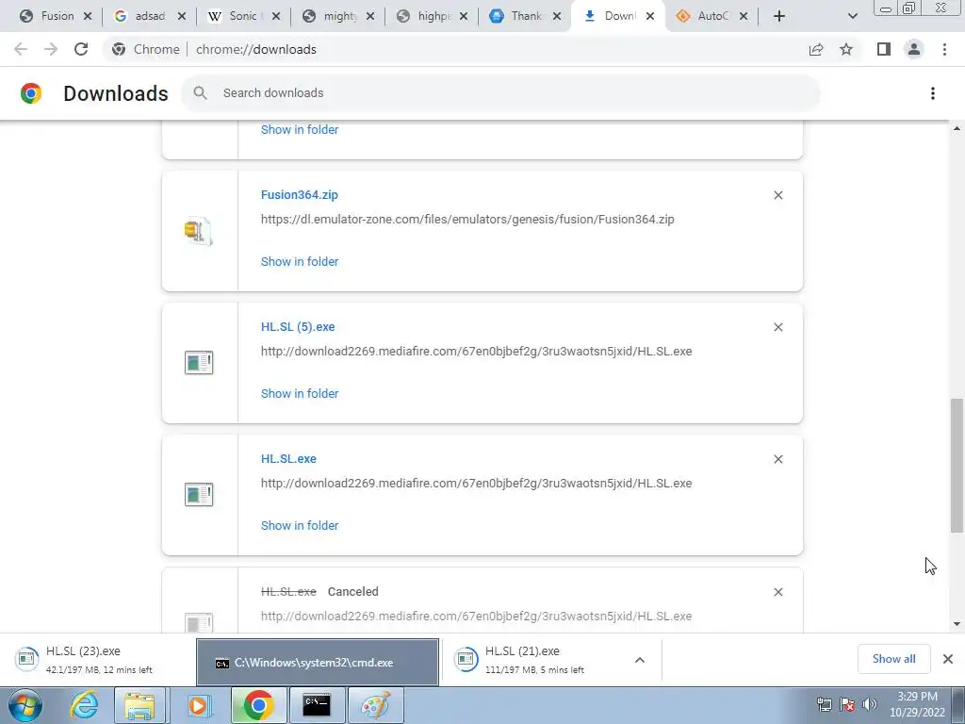Switch to the Sonic Wikipedia tab
This screenshot has height=724, width=965.
click(242, 16)
